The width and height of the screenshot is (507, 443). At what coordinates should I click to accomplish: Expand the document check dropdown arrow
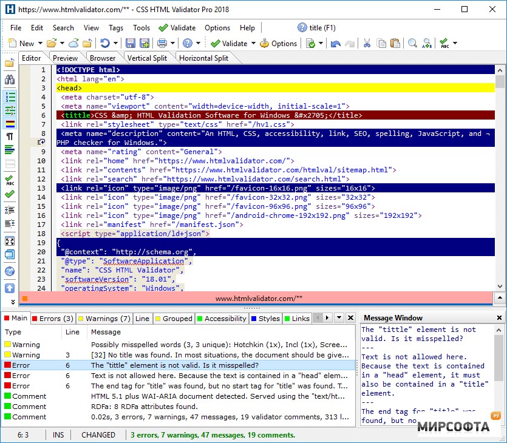321,43
